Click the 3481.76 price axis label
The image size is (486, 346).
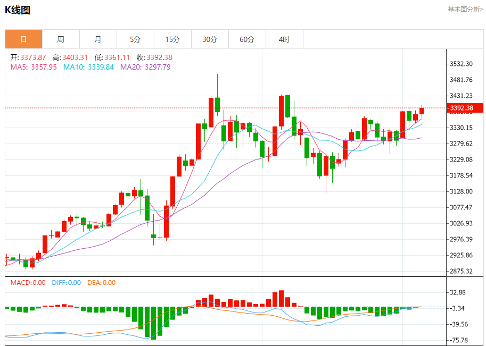(461, 80)
